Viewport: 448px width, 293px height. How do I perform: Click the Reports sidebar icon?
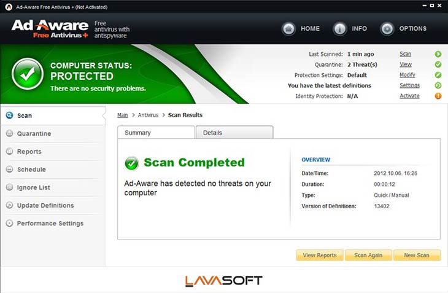(x=9, y=151)
